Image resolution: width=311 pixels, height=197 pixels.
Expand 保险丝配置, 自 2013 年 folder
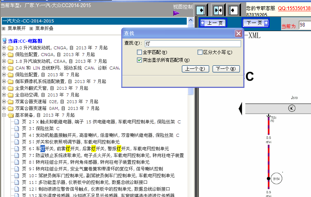tap(4, 75)
